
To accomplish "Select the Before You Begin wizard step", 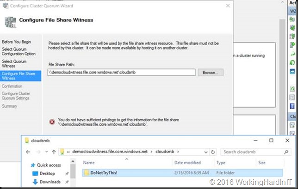I will tap(16, 42).
